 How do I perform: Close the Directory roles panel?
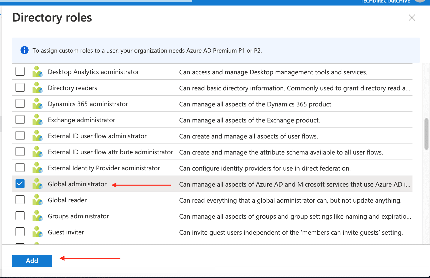pyautogui.click(x=412, y=18)
